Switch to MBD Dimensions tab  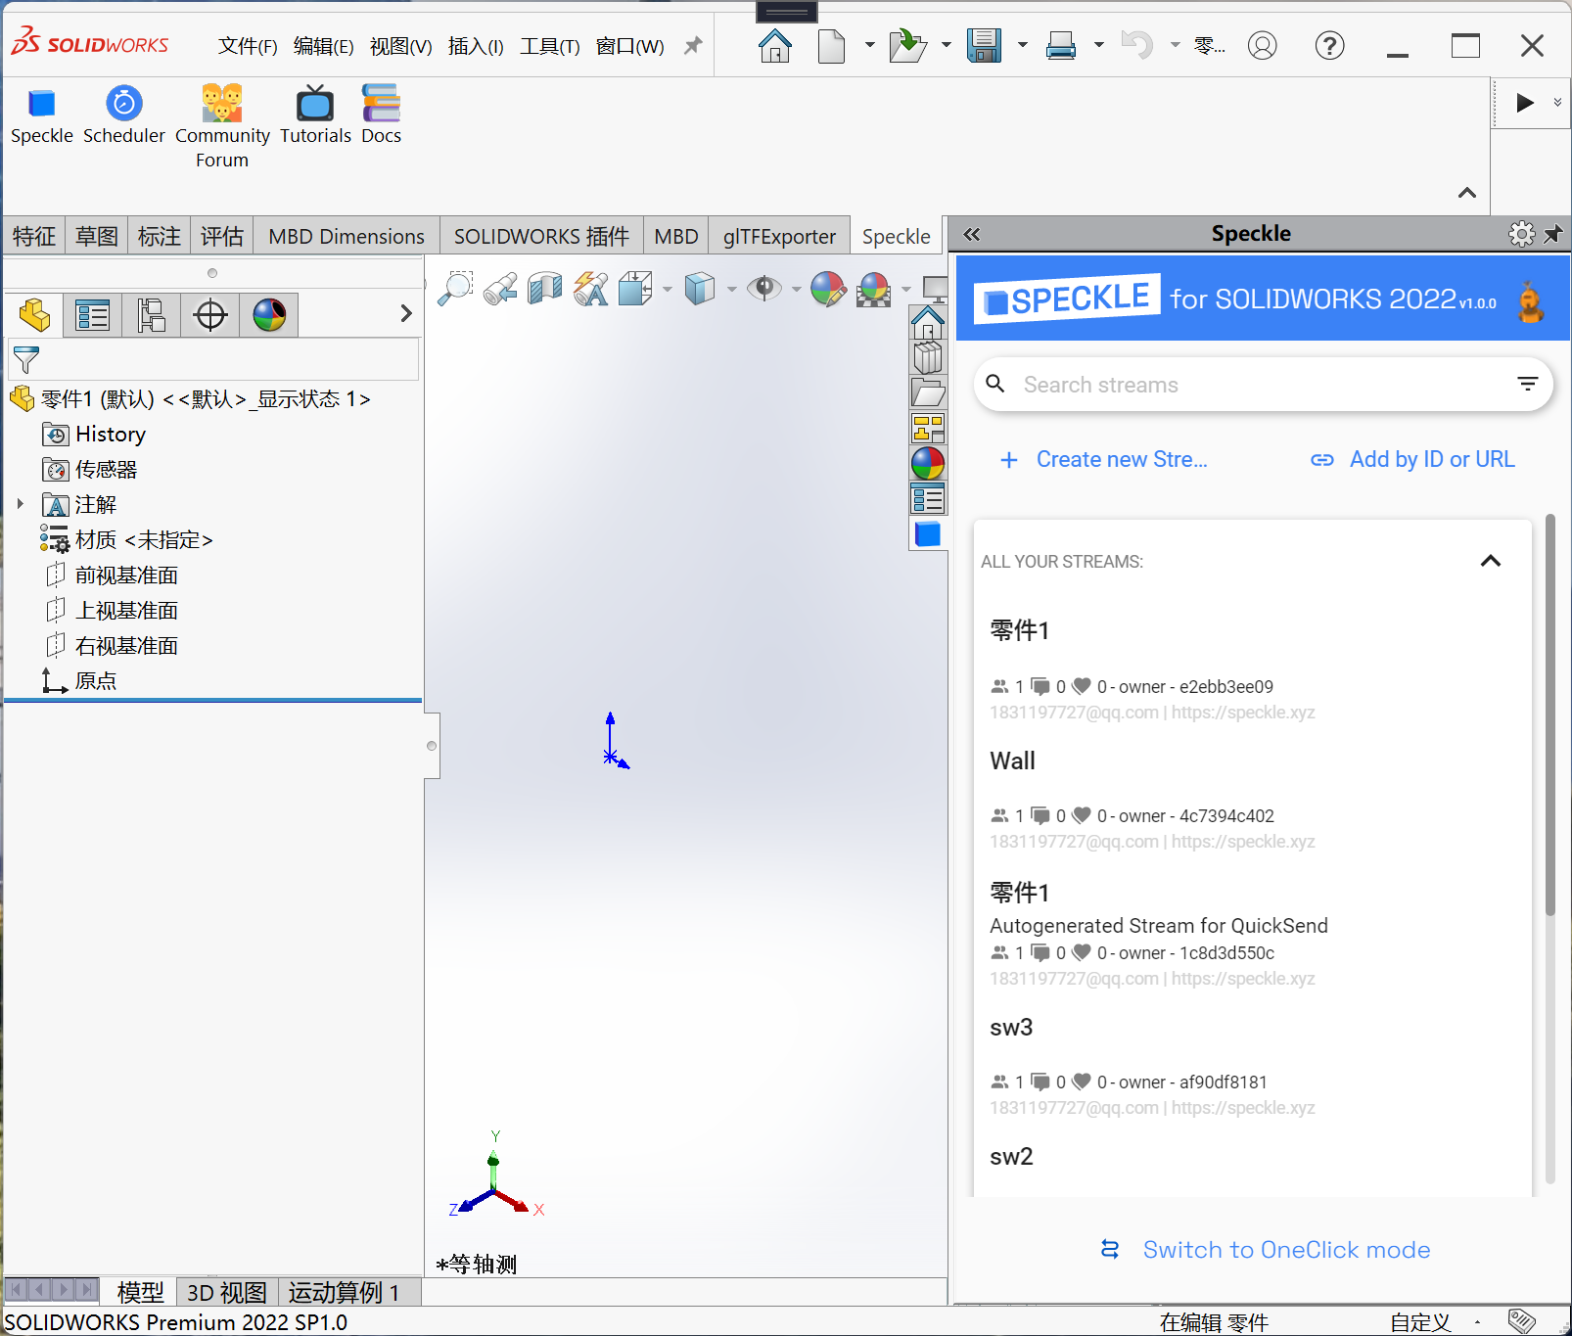click(x=347, y=236)
